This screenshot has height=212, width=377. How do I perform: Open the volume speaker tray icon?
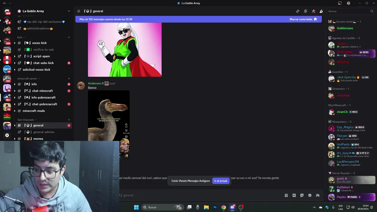353,207
